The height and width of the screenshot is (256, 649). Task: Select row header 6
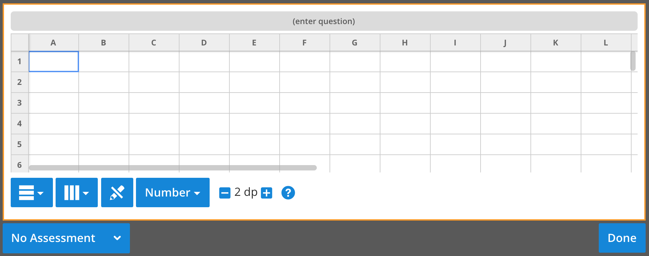19,164
